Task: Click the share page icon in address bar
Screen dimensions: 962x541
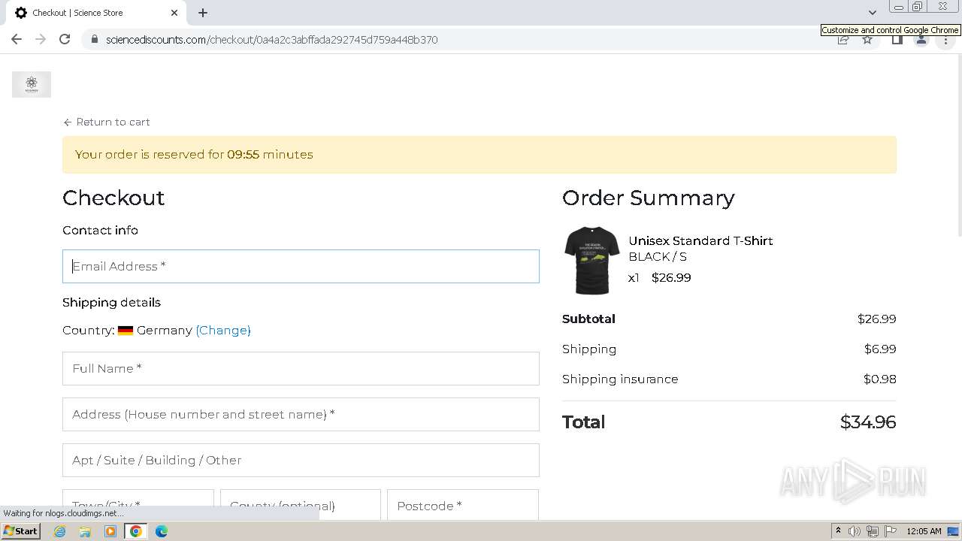Action: coord(843,40)
